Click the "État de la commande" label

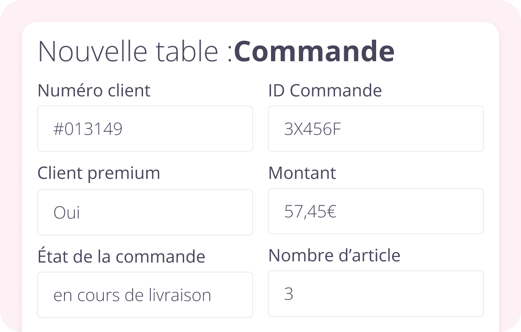coord(121,256)
